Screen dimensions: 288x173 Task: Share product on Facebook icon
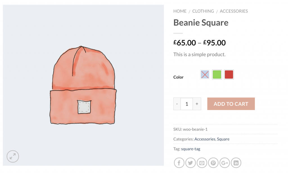pyautogui.click(x=179, y=163)
